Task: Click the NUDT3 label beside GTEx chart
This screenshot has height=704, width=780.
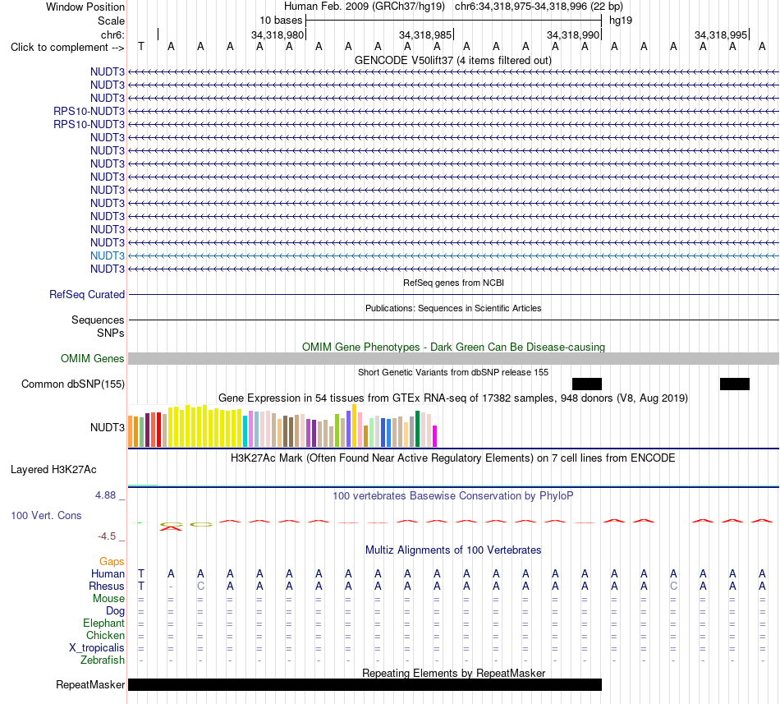Action: coord(108,427)
